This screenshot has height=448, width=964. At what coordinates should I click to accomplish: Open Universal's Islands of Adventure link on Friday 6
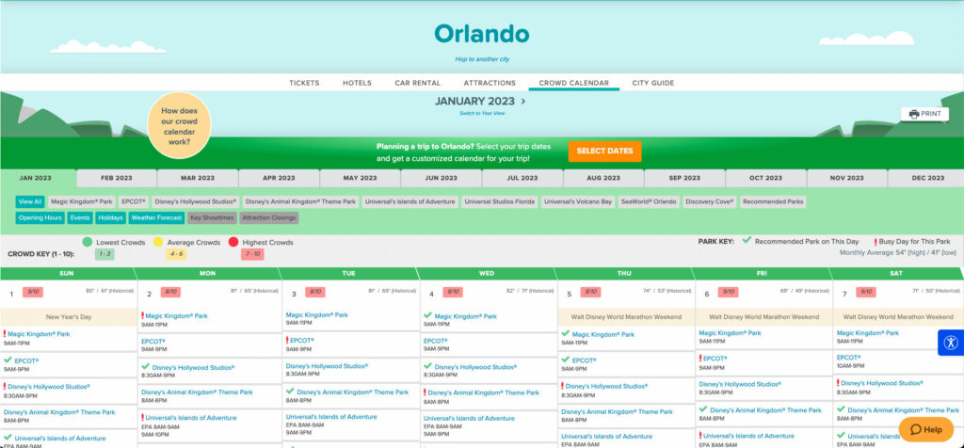click(x=748, y=436)
